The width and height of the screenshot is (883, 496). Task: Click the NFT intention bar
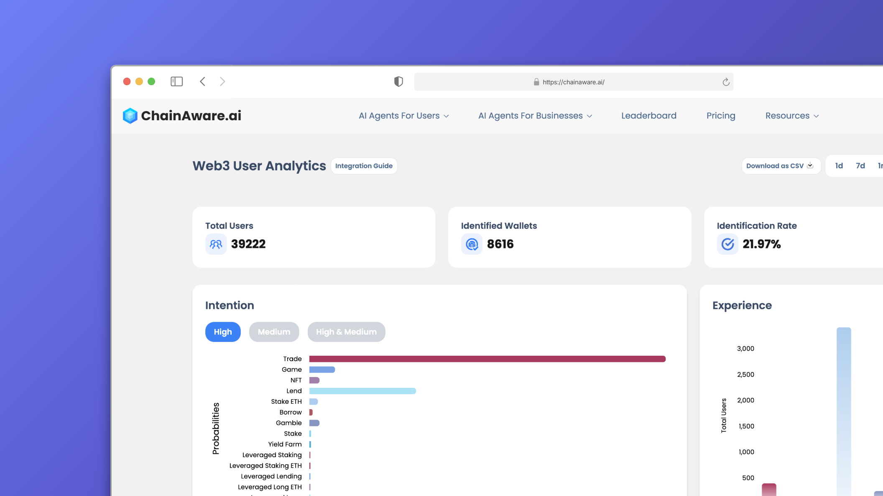[x=314, y=380]
